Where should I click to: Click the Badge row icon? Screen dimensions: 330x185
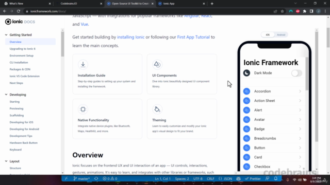click(x=246, y=129)
